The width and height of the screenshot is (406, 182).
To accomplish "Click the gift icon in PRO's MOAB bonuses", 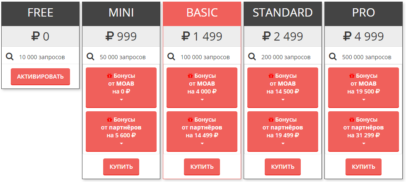I will coord(352,76).
